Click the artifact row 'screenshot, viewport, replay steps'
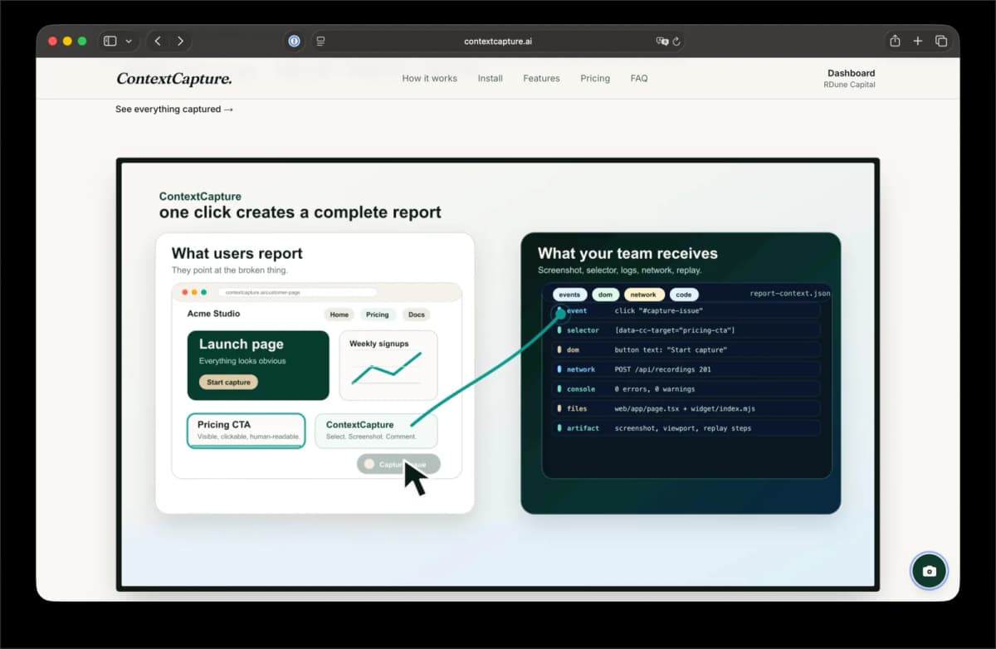996x649 pixels. 686,428
